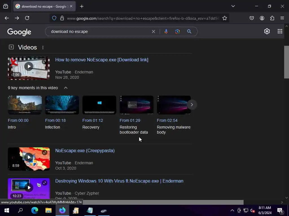Image resolution: width=289 pixels, height=216 pixels.
Task: Open the notification center icon
Action: point(280,211)
